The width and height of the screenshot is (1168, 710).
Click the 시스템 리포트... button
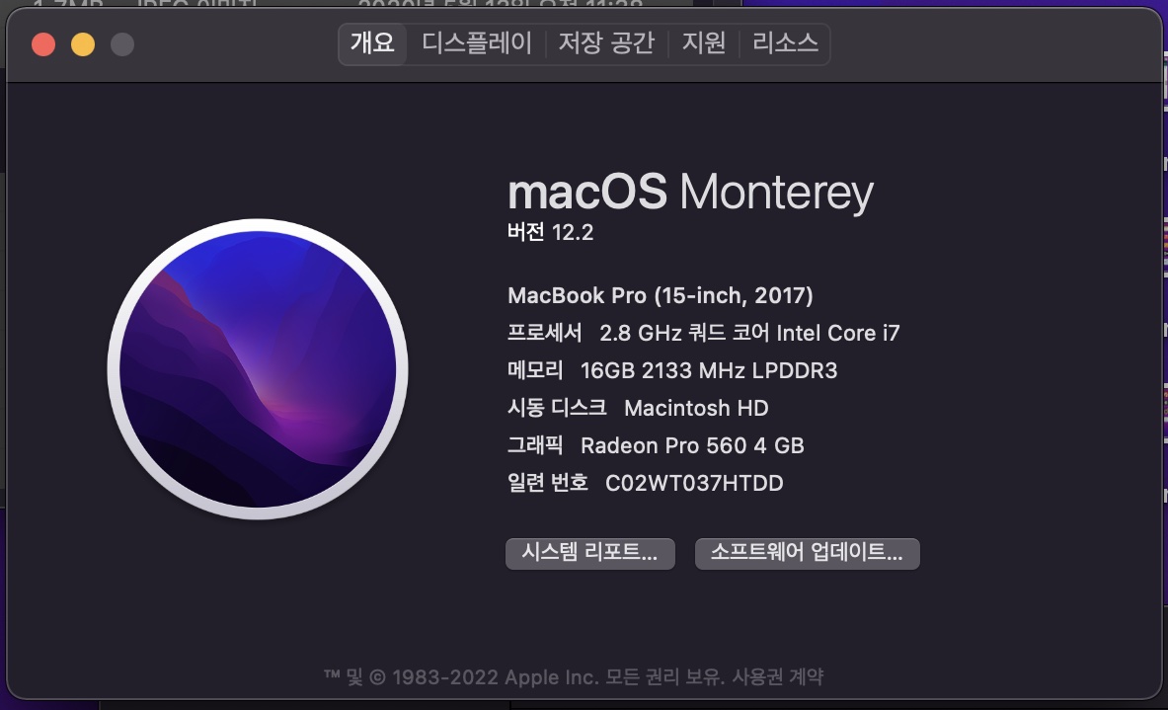pyautogui.click(x=589, y=553)
